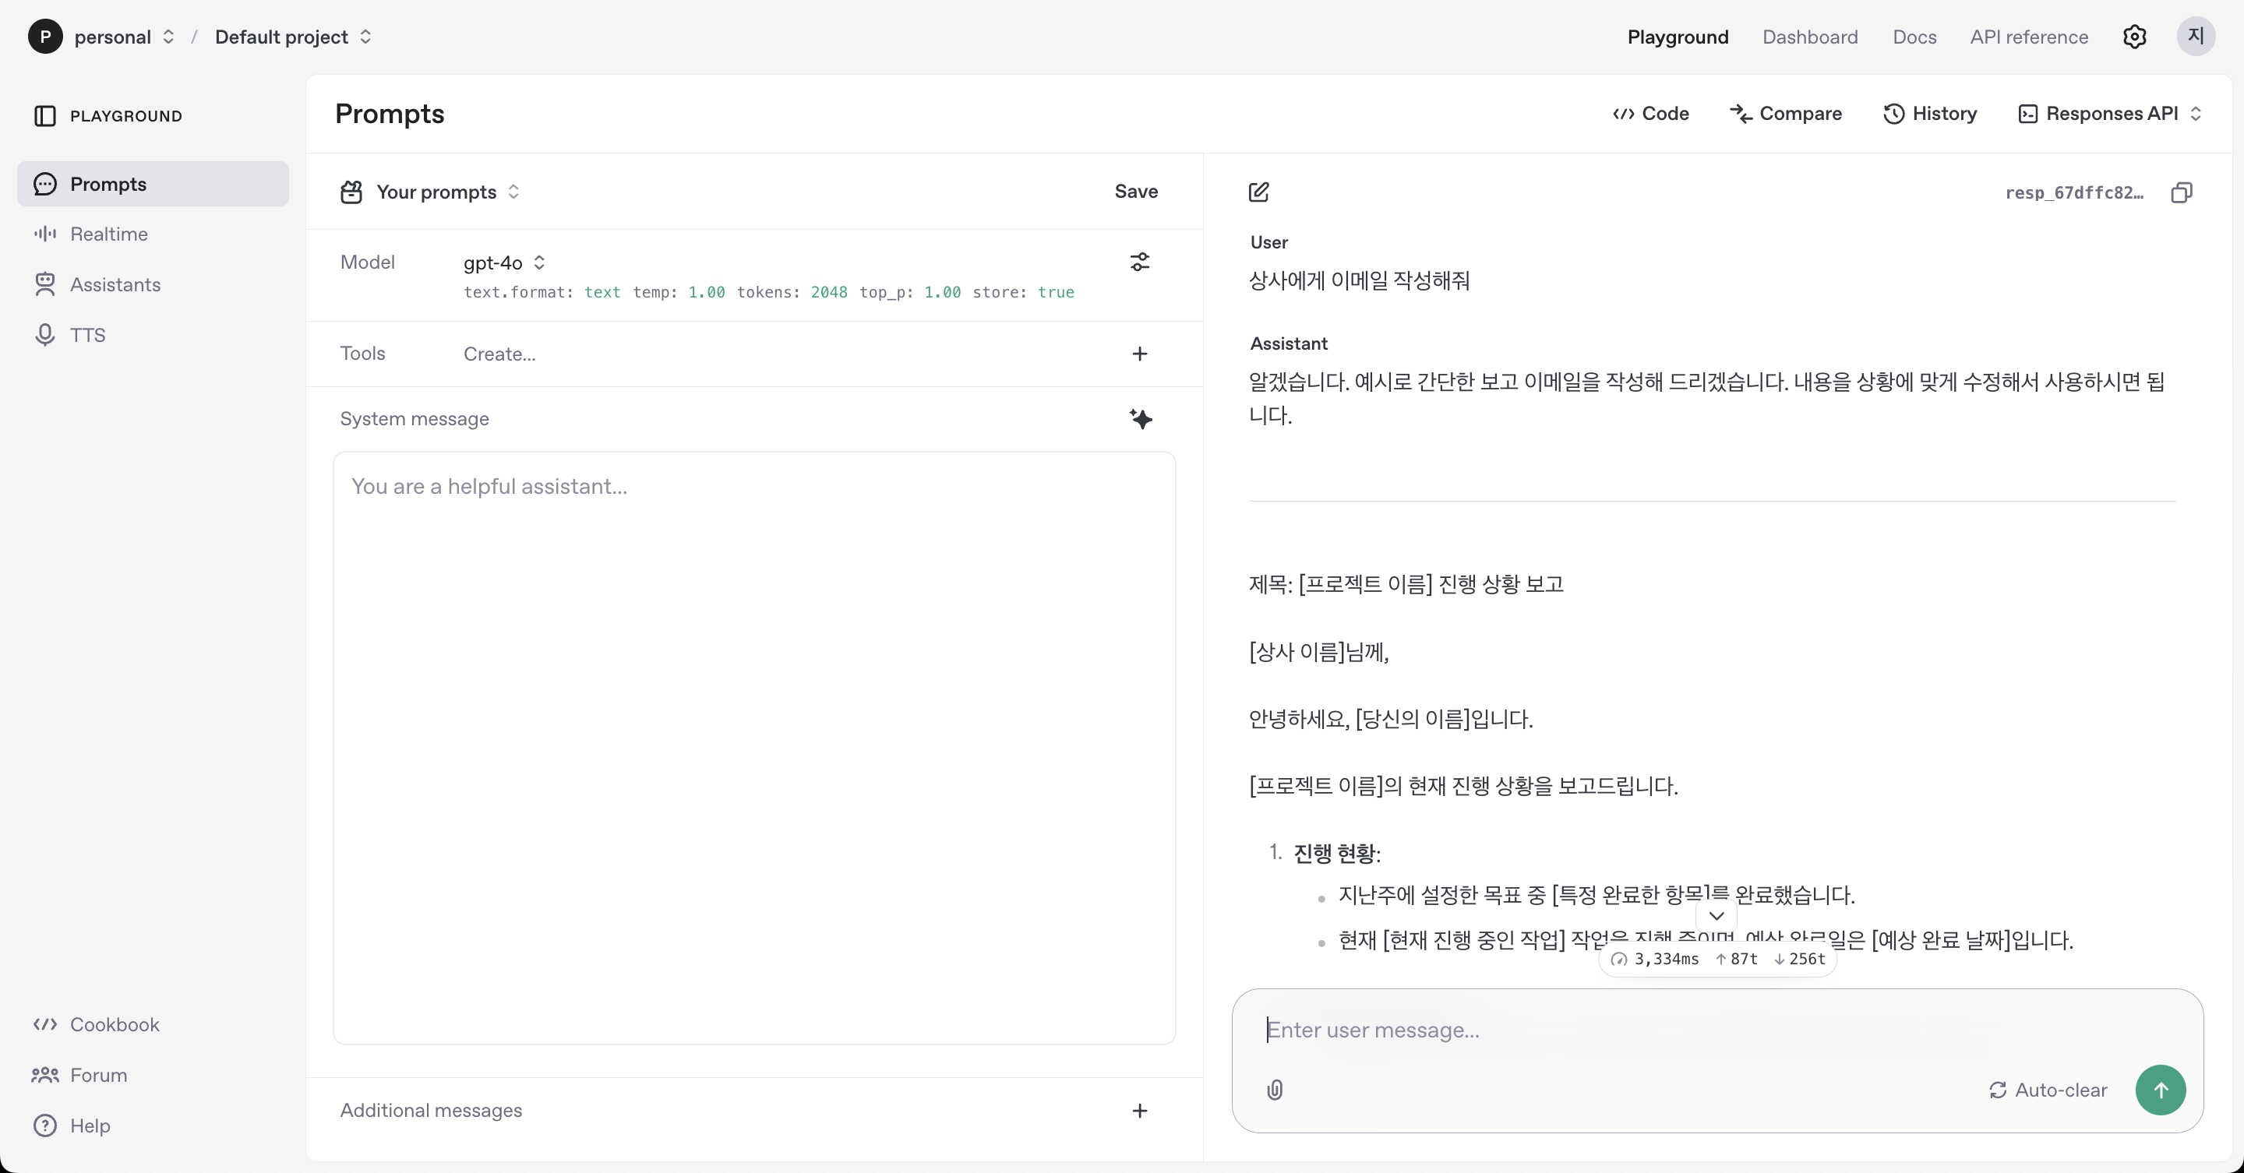Open the History view
This screenshot has width=2244, height=1173.
tap(1931, 113)
